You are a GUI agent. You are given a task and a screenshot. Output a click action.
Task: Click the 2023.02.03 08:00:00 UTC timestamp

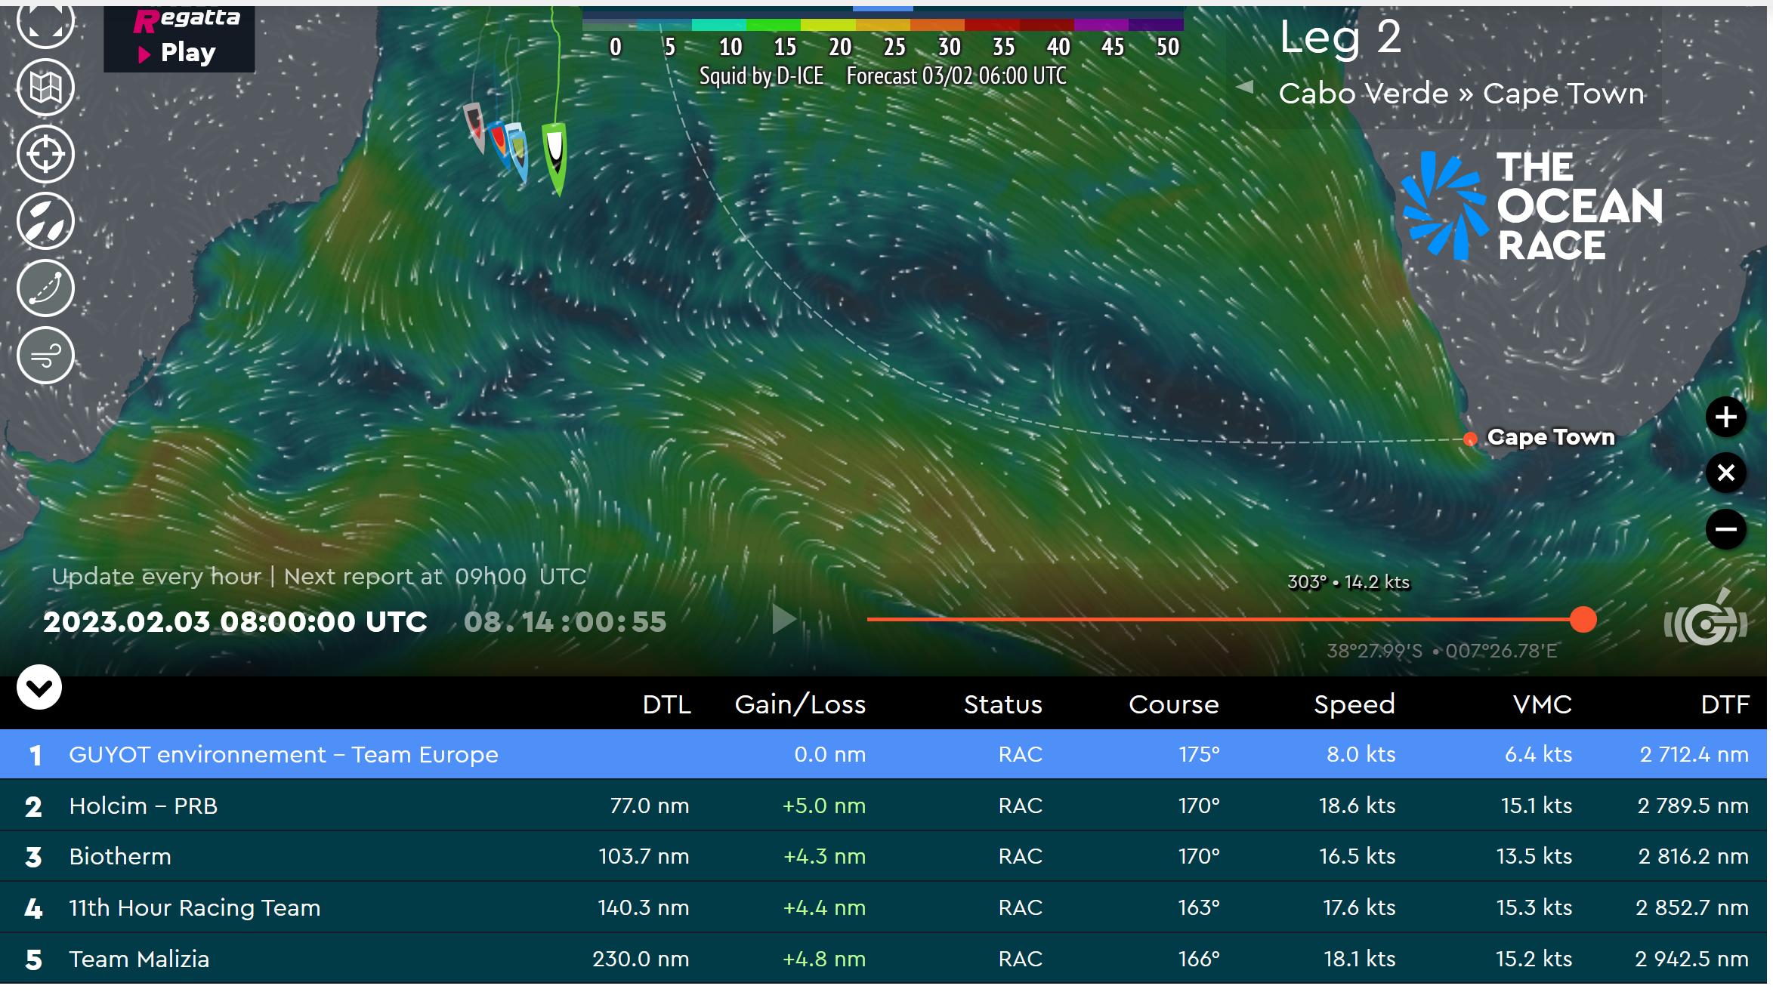point(235,622)
